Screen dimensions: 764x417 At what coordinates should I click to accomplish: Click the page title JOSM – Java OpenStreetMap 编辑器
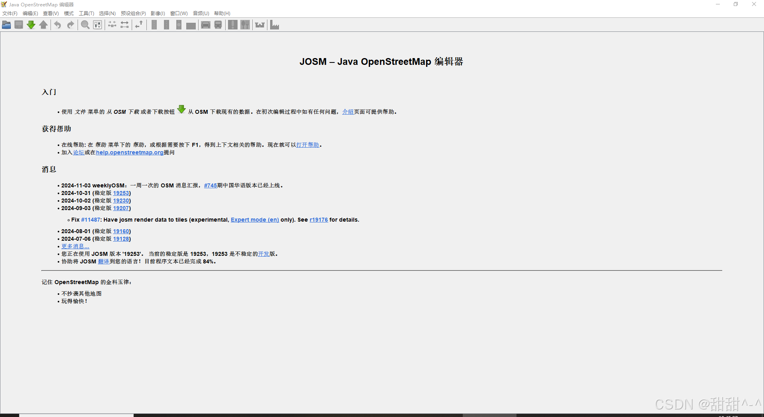point(381,62)
